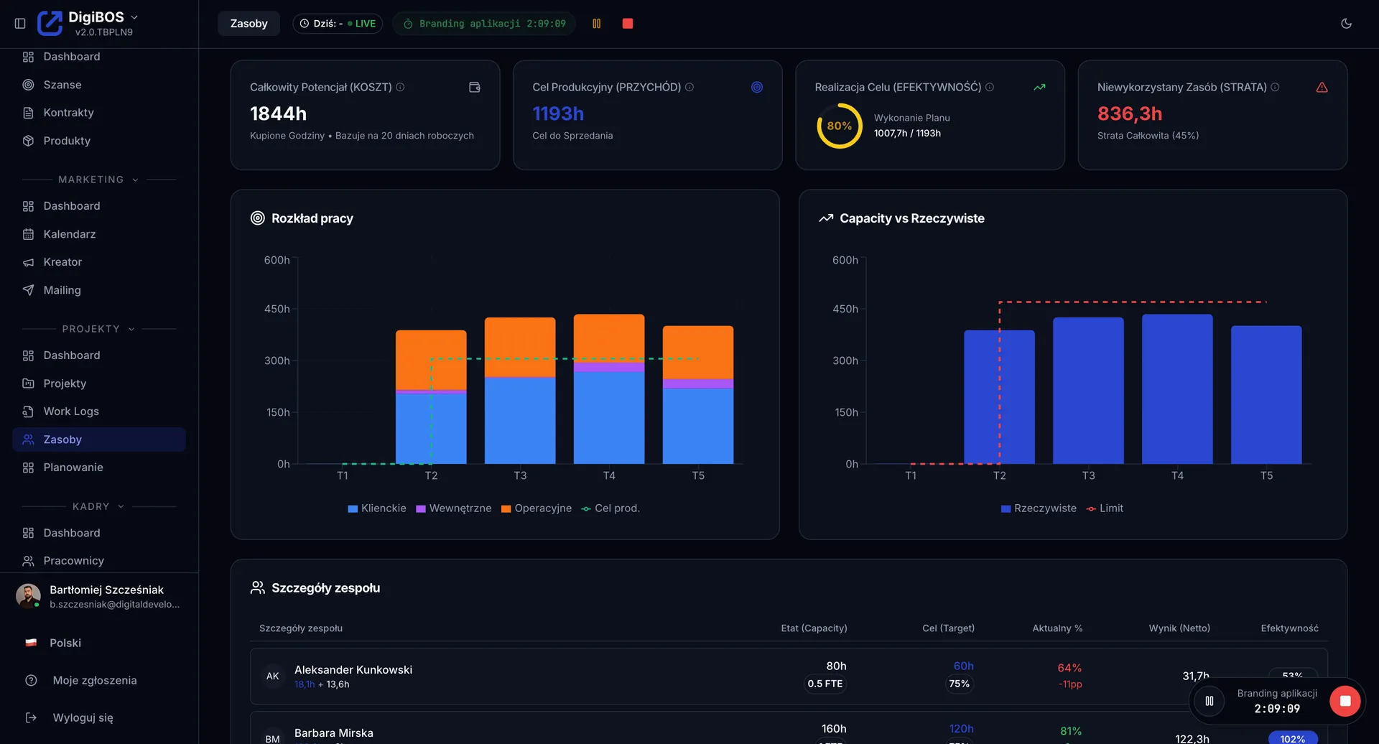Sort by Etat (Capacity) column header
The image size is (1379, 744).
(x=814, y=628)
